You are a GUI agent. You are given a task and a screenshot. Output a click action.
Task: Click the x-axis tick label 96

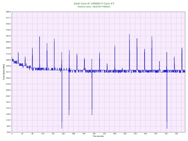pos(33,134)
